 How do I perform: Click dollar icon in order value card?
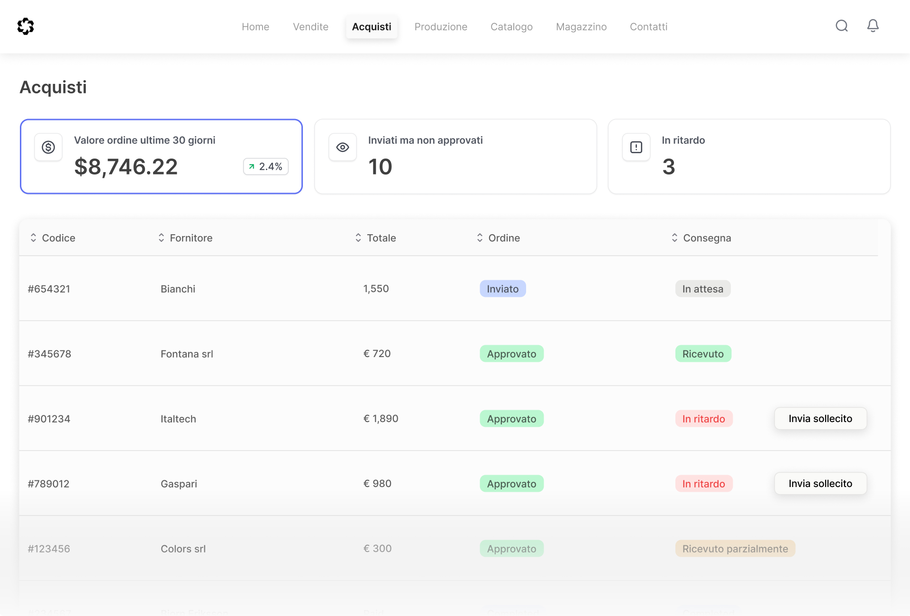pos(48,147)
